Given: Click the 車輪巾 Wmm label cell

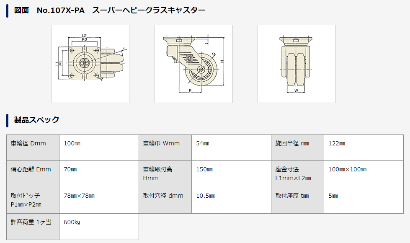Looking at the screenshot, I should pos(165,147).
